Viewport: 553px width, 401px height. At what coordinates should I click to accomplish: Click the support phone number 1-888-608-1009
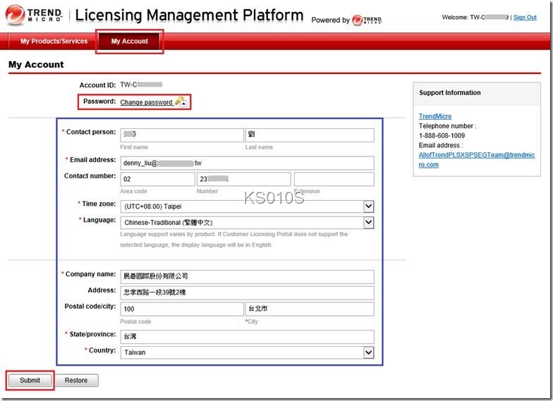[442, 135]
